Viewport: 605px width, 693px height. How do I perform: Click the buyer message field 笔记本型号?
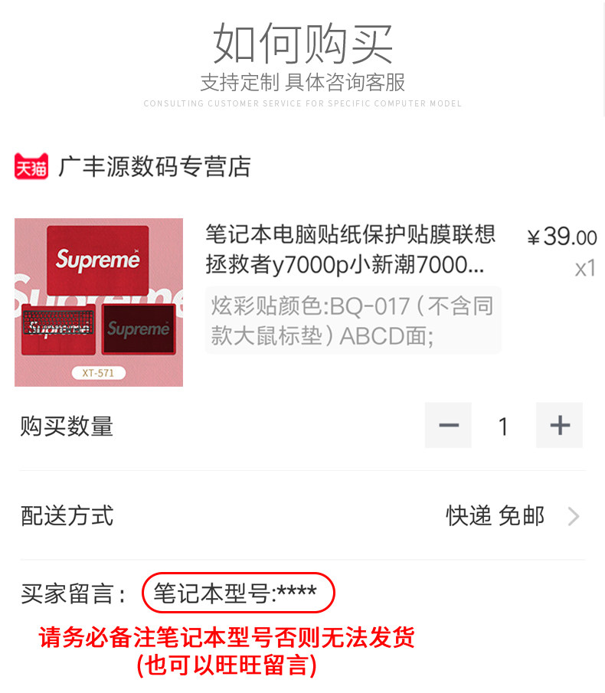click(238, 593)
